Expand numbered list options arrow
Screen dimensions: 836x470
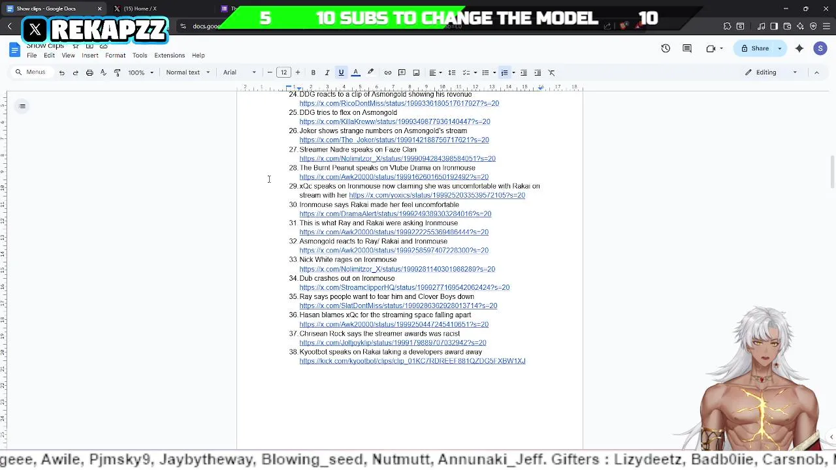point(513,72)
